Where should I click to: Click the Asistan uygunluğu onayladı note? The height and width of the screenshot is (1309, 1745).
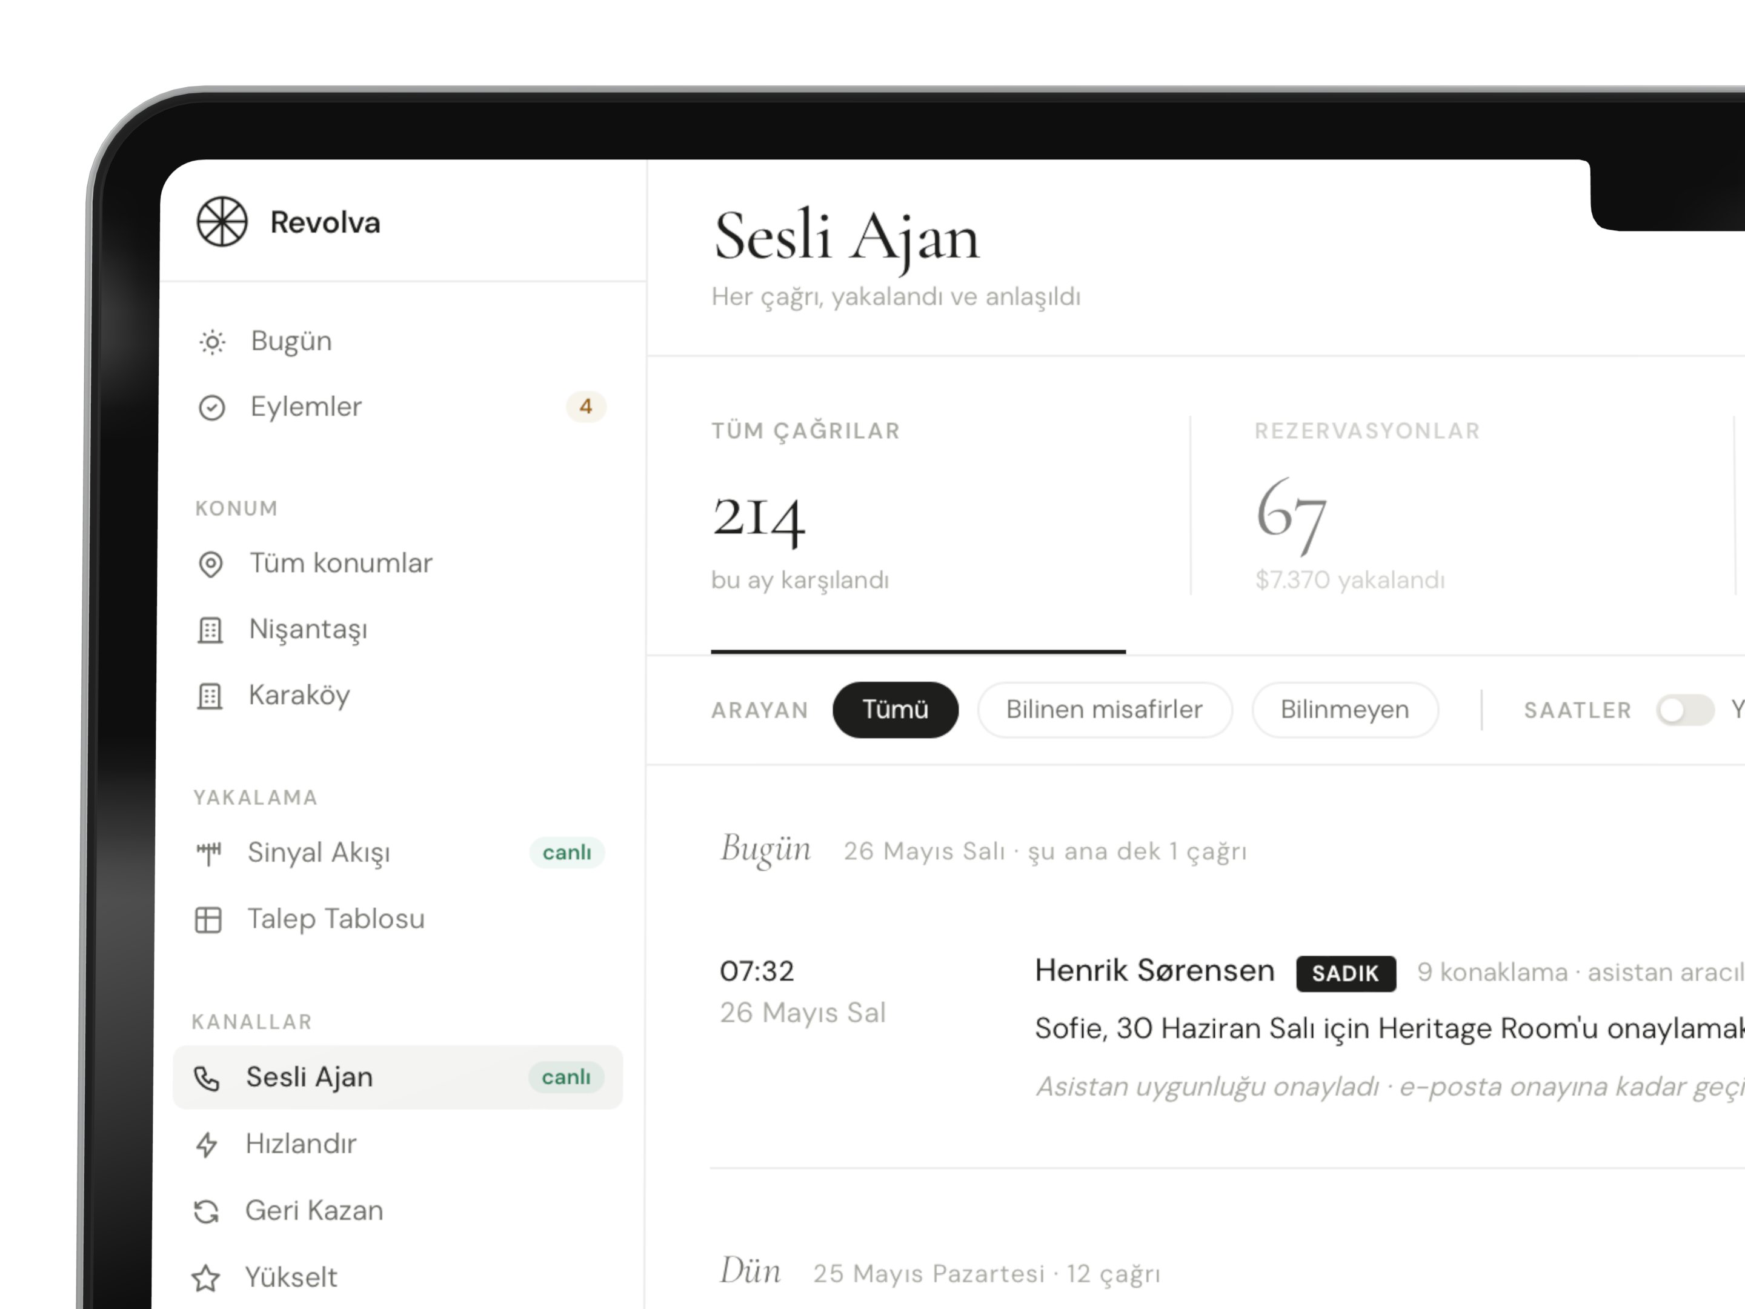click(1390, 1087)
